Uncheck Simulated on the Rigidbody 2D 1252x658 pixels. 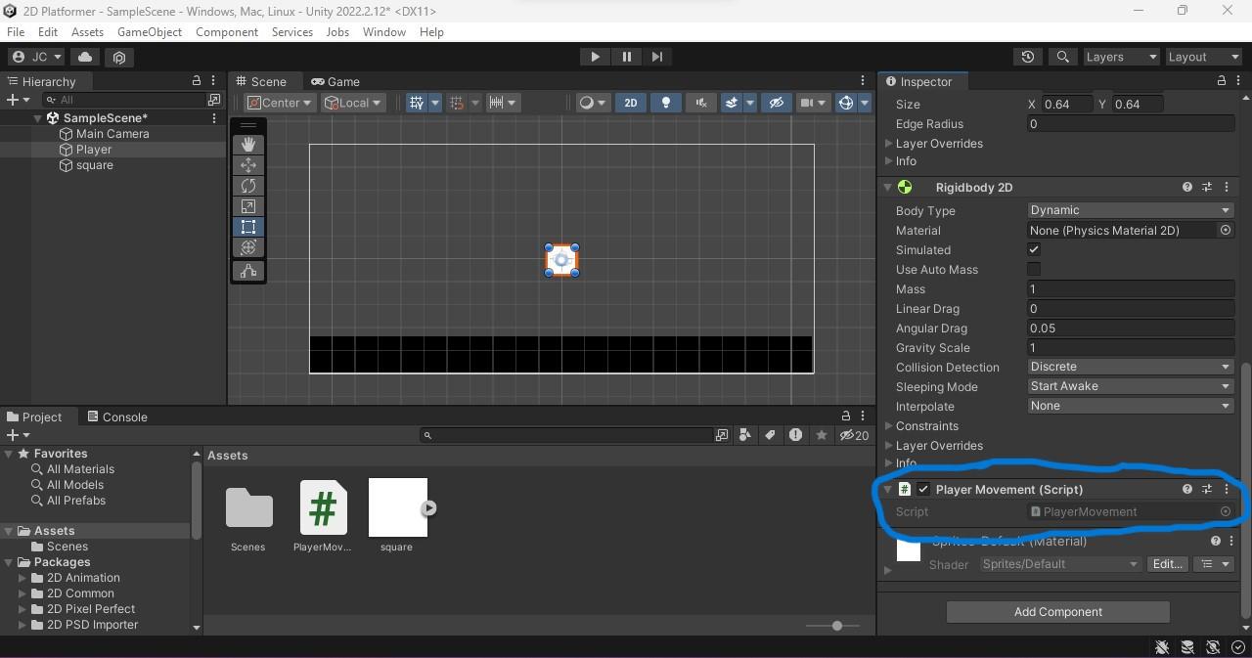[x=1034, y=249]
